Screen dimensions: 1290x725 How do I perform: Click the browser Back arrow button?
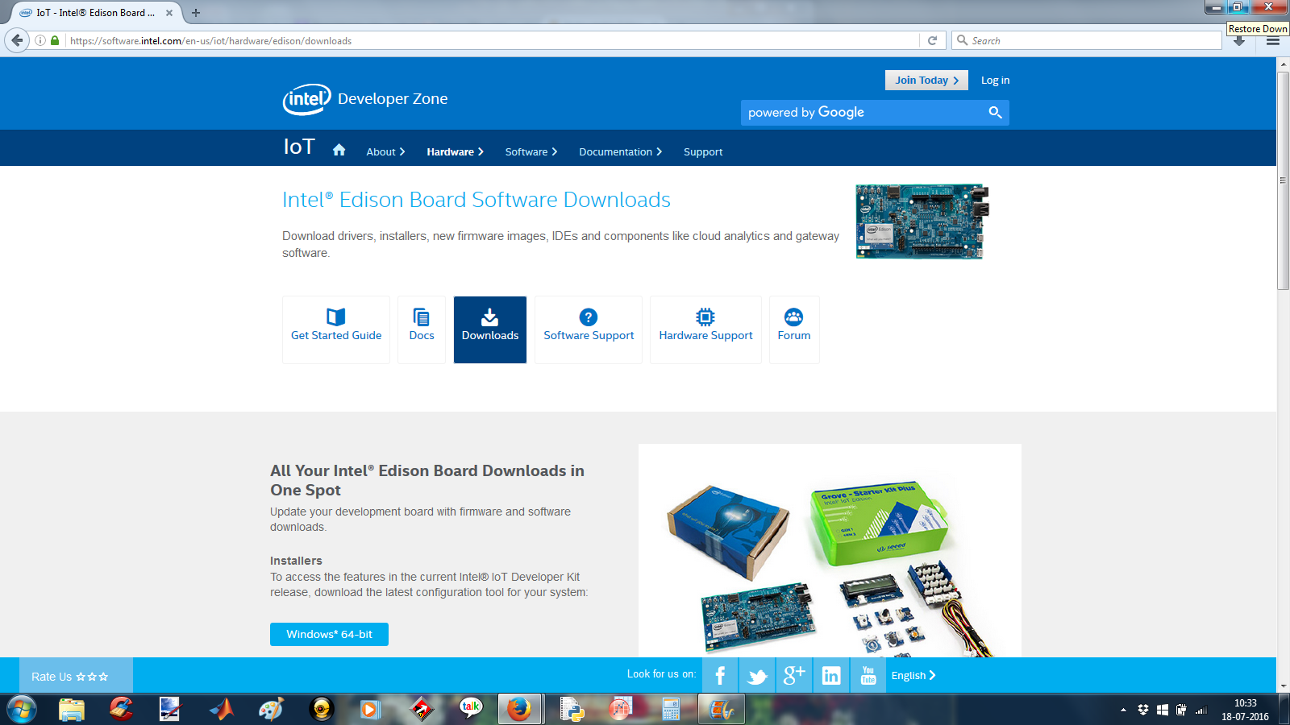click(x=17, y=40)
